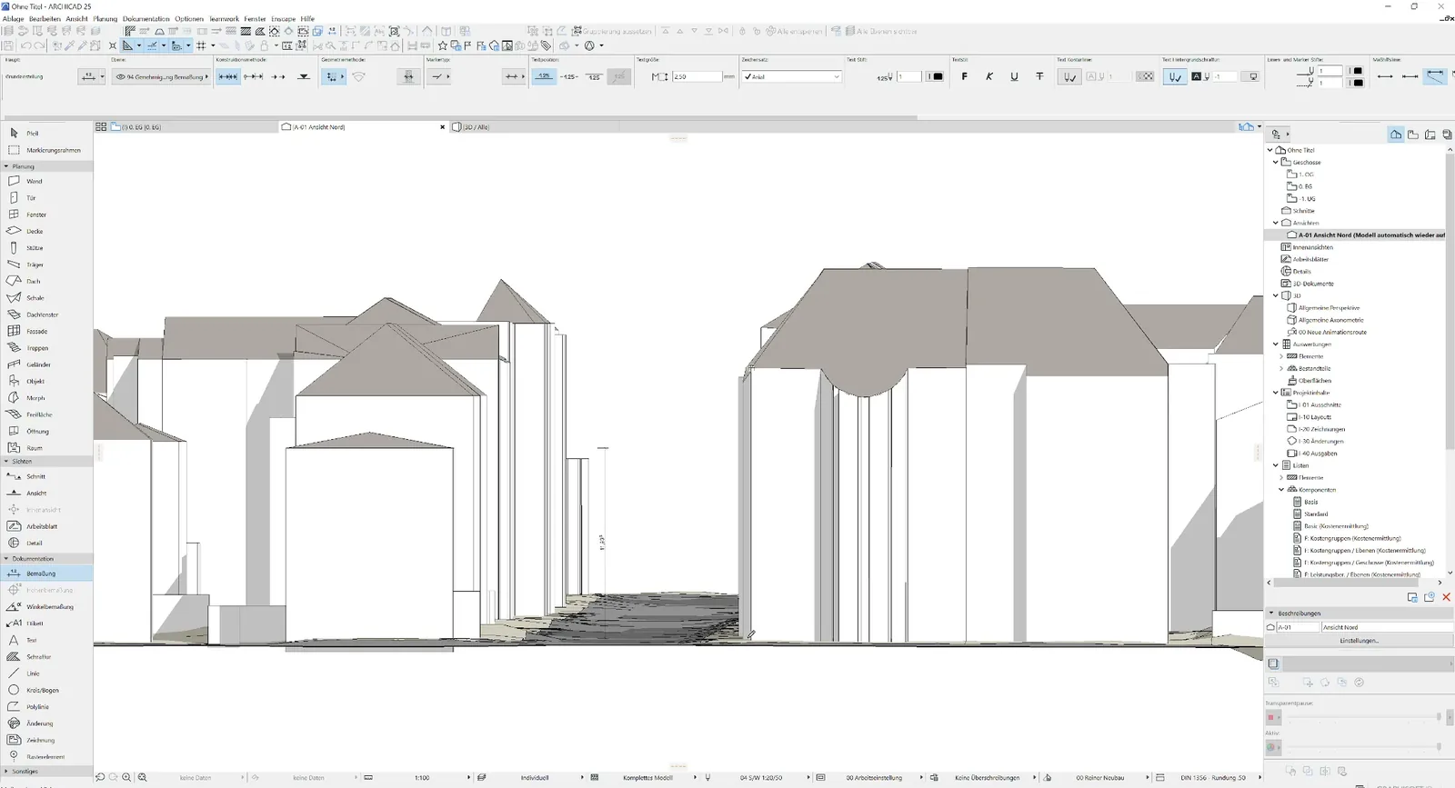Open the Bearbeiten menu

pos(45,18)
